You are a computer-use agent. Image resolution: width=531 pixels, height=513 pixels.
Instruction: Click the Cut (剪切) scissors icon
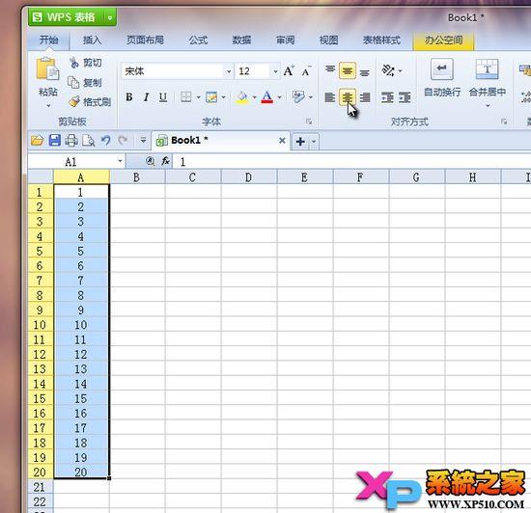point(74,63)
